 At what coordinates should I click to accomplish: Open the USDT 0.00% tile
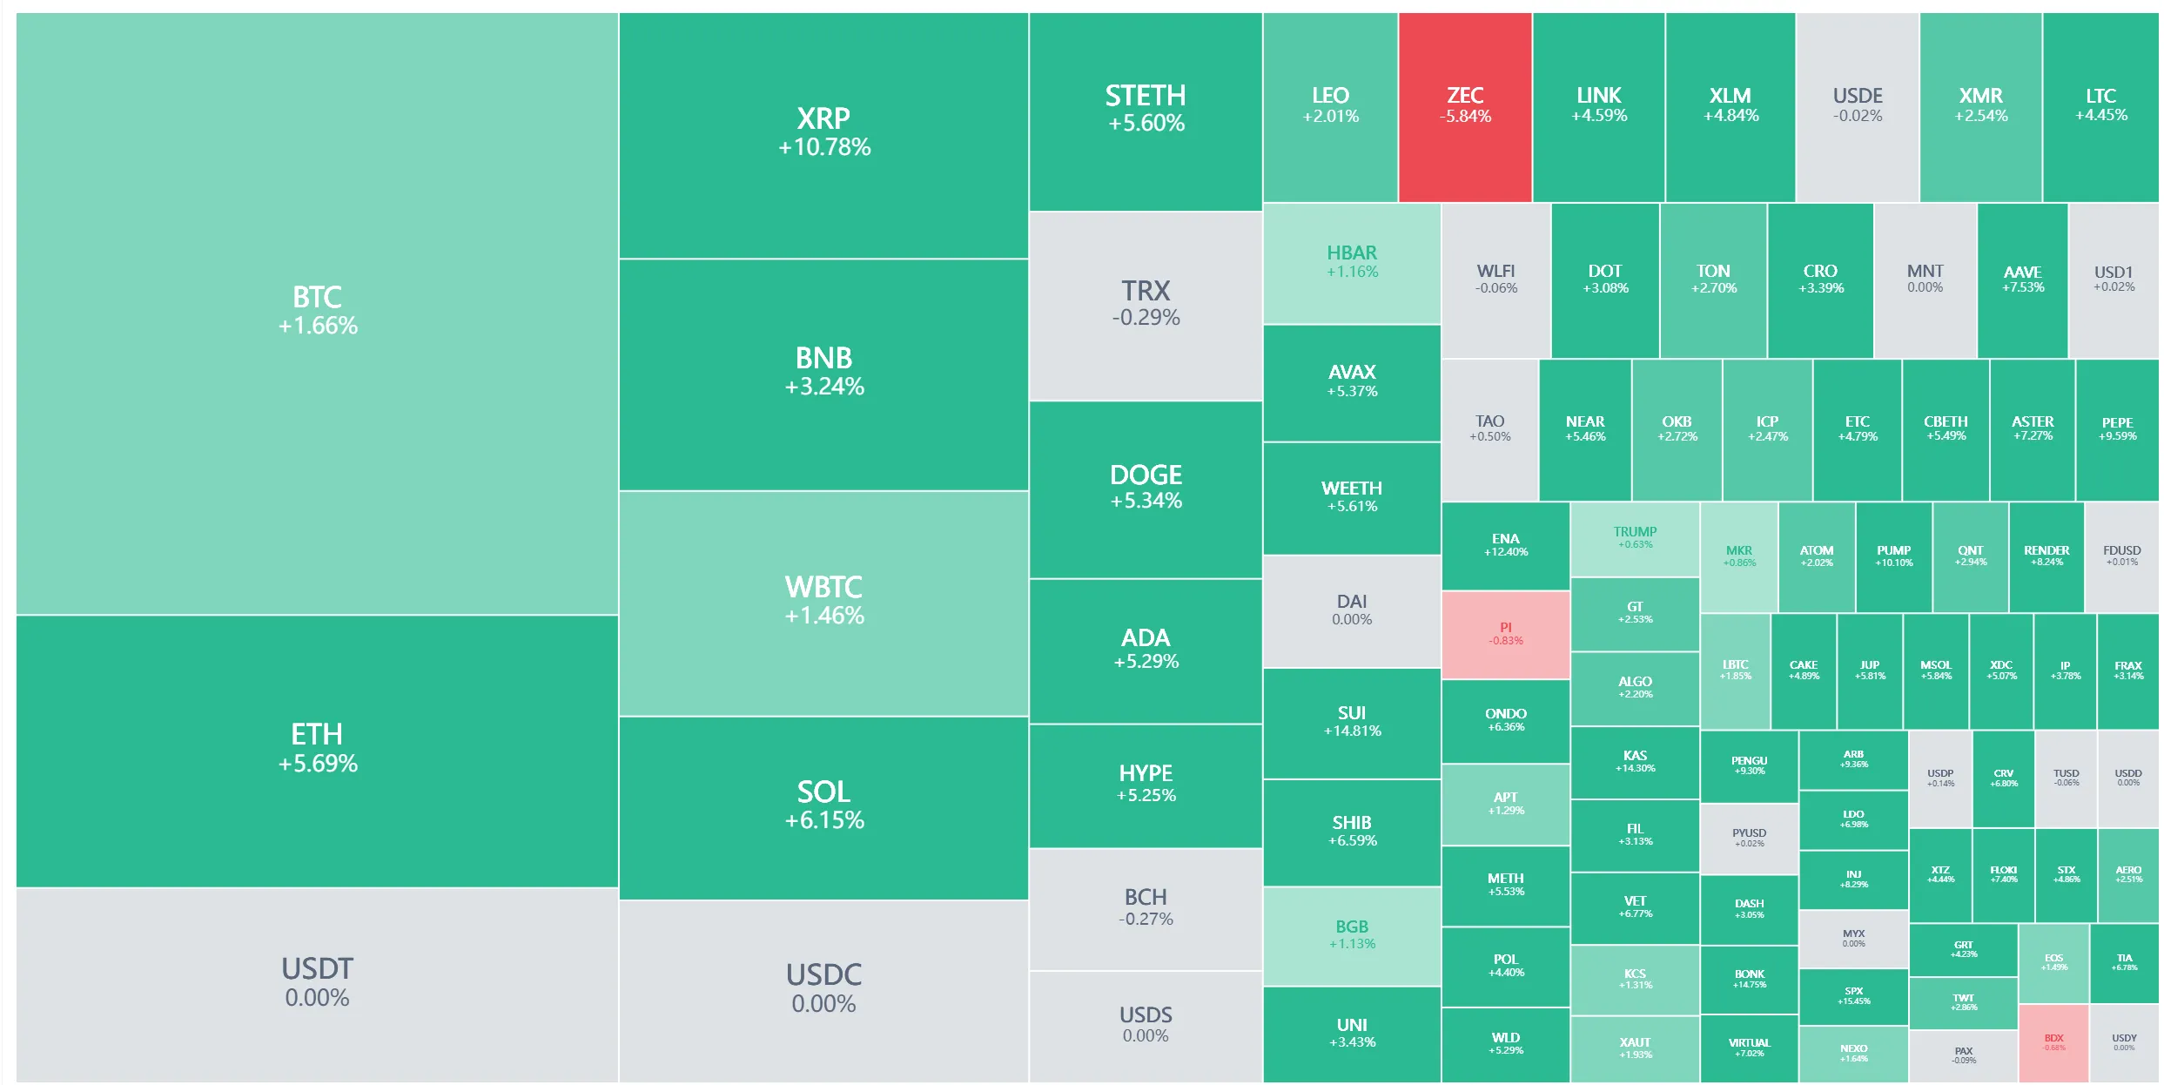317,982
